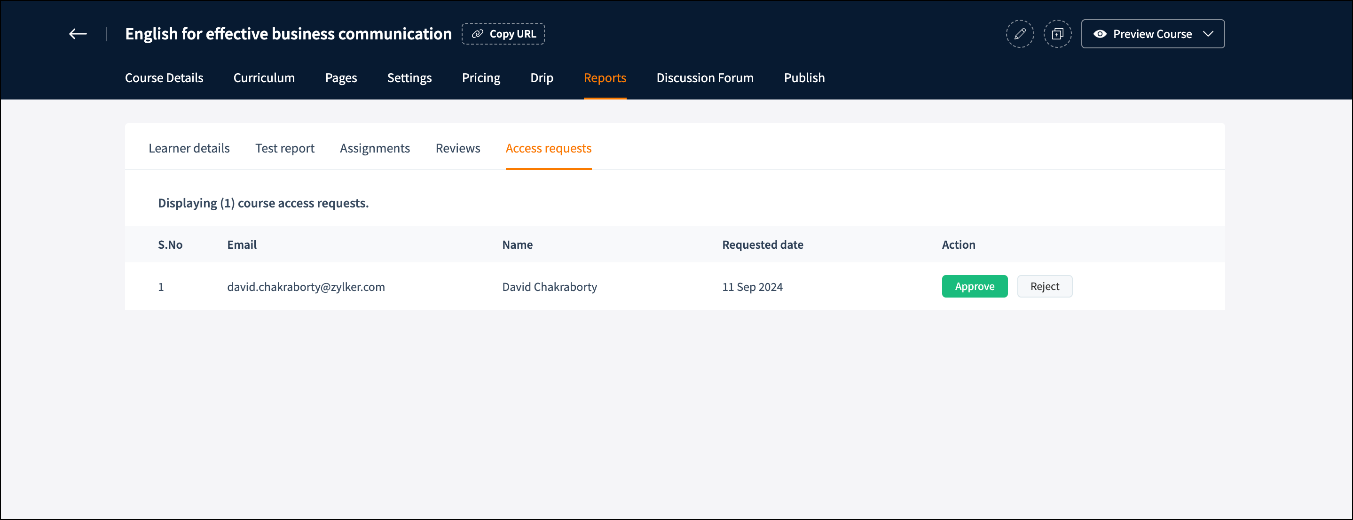Click the duplicate course icon
1353x520 pixels.
coord(1057,34)
